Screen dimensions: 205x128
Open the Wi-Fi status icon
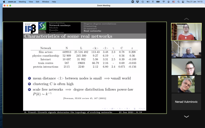[164, 2]
